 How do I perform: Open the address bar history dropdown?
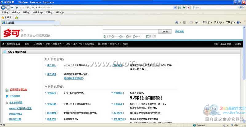[x=175, y=7]
